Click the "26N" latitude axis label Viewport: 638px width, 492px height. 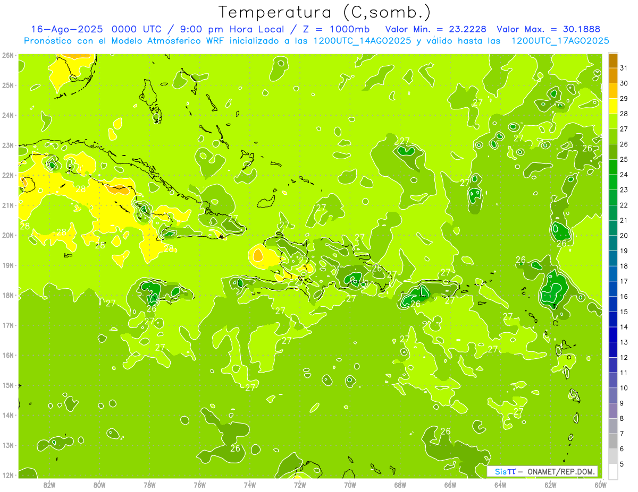pos(8,55)
